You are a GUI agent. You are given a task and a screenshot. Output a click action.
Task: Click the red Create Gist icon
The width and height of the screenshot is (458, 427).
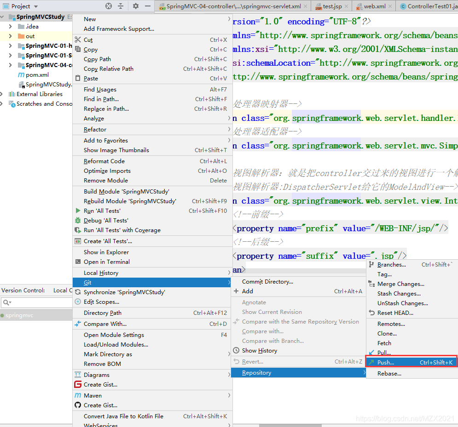point(78,385)
